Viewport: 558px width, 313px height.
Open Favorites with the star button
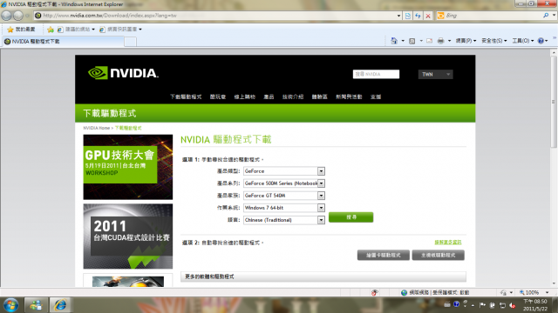21,29
